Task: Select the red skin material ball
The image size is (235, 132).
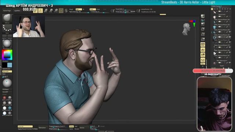Action: [4, 98]
